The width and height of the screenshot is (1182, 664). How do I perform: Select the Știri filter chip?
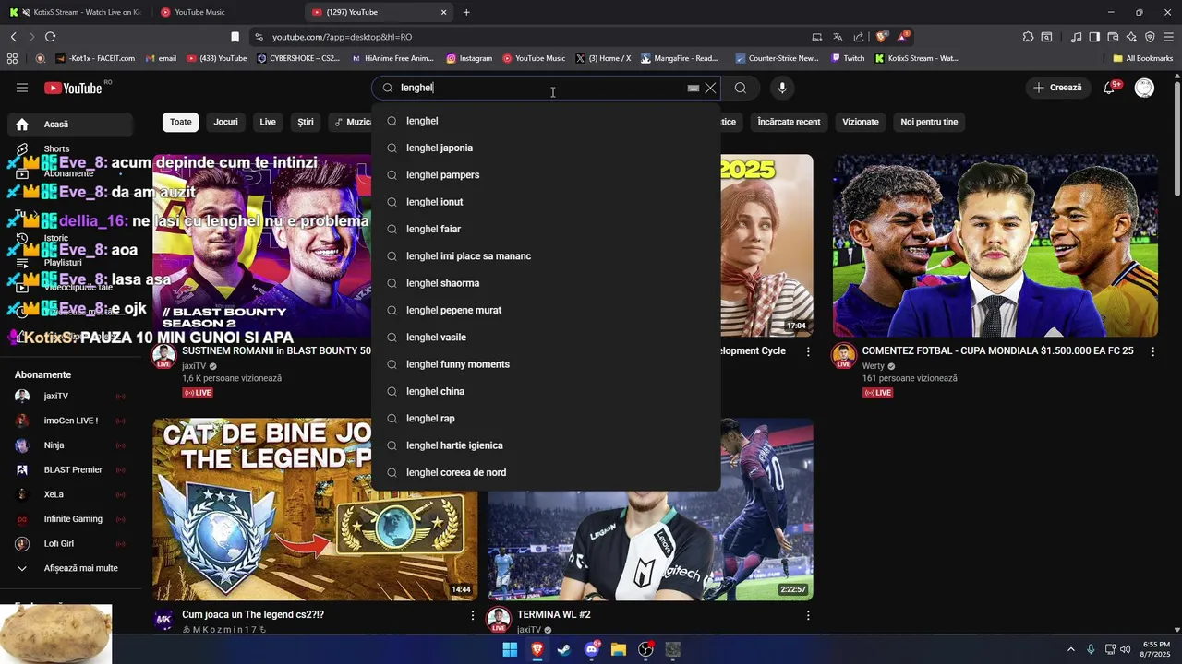click(306, 122)
